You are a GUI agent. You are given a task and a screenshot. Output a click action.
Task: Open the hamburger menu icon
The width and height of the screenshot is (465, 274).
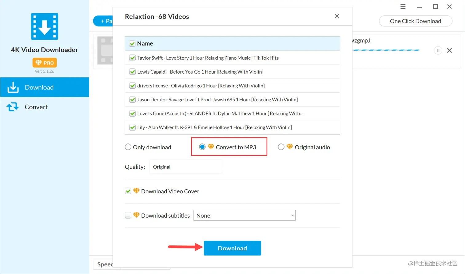(x=403, y=6)
